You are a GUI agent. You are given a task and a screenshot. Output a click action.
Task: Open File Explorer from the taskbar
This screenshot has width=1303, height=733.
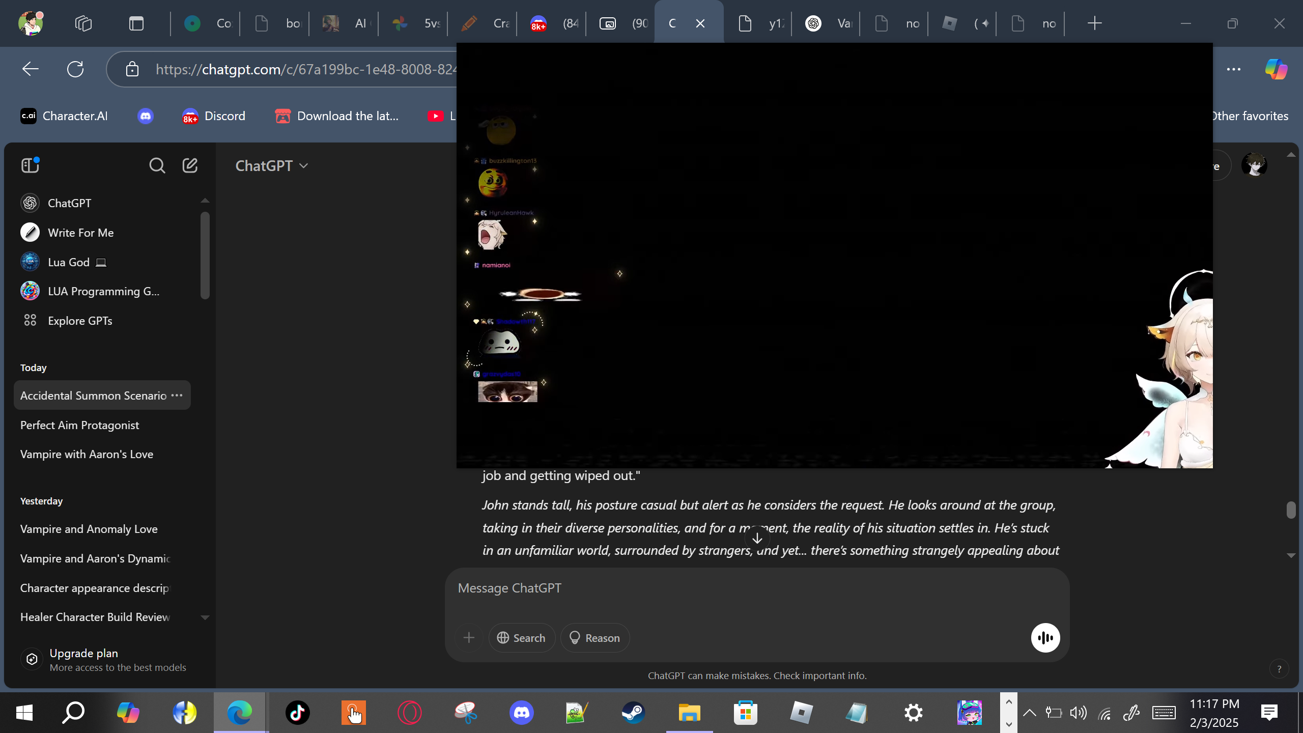pyautogui.click(x=689, y=713)
